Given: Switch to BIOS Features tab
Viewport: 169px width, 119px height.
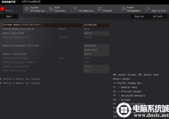Looking at the screenshot, I should [x=59, y=9].
